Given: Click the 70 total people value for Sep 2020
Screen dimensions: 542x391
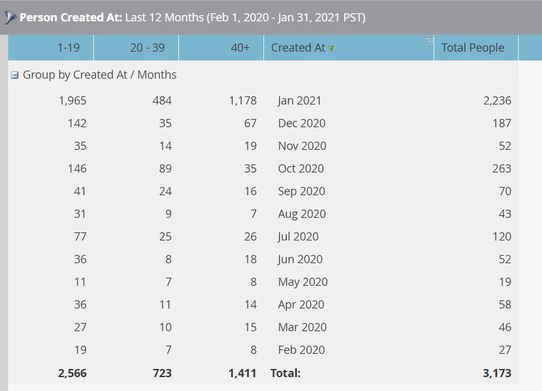Looking at the screenshot, I should [505, 191].
